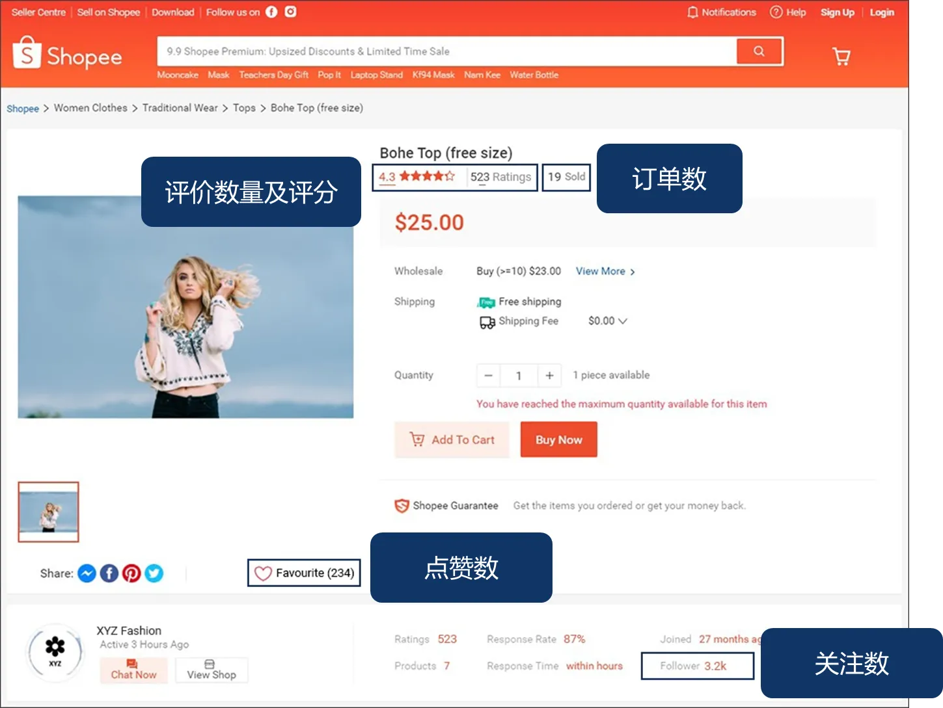
Task: Expand wholesale pricing with View More
Action: pyautogui.click(x=601, y=271)
